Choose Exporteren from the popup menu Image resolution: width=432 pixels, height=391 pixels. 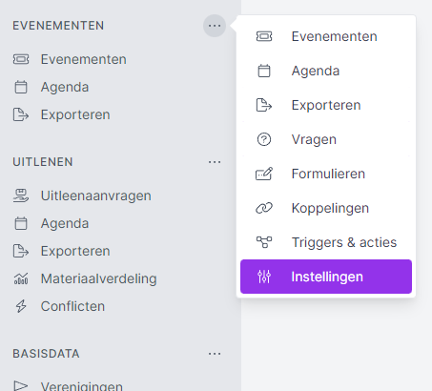point(326,105)
